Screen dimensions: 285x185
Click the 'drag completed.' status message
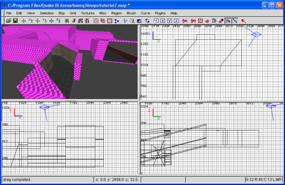click(x=17, y=180)
